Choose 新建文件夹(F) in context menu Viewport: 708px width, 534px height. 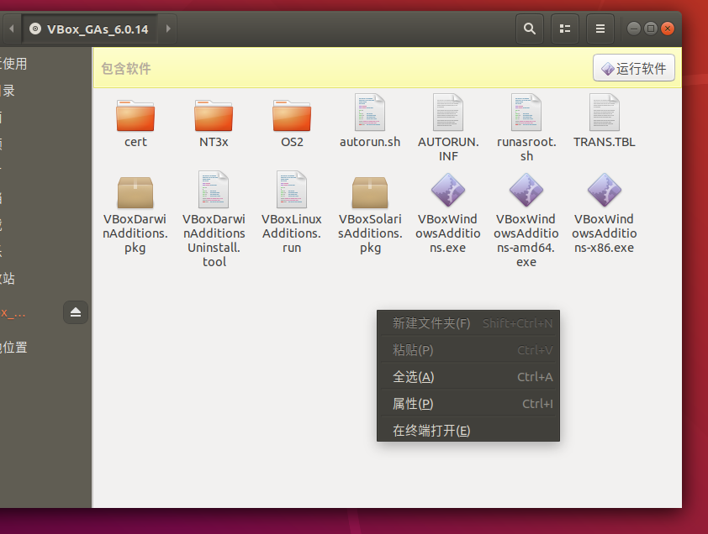468,323
